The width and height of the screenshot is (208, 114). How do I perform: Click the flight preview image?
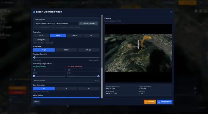138,53
